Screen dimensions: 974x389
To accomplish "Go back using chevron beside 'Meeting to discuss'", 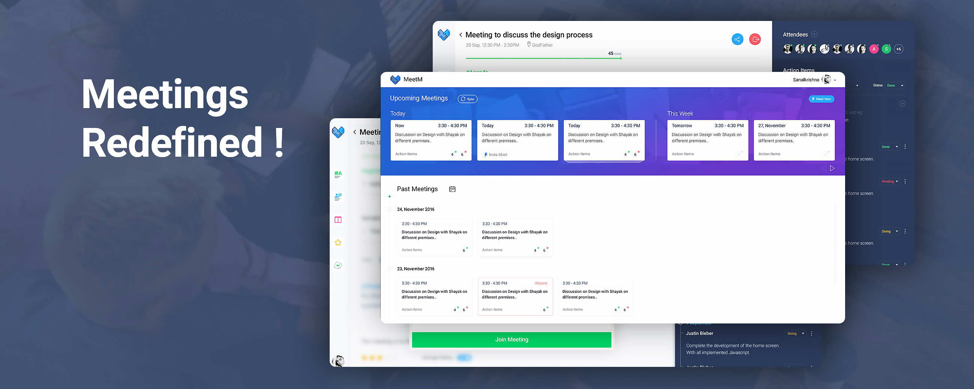I will (x=460, y=35).
